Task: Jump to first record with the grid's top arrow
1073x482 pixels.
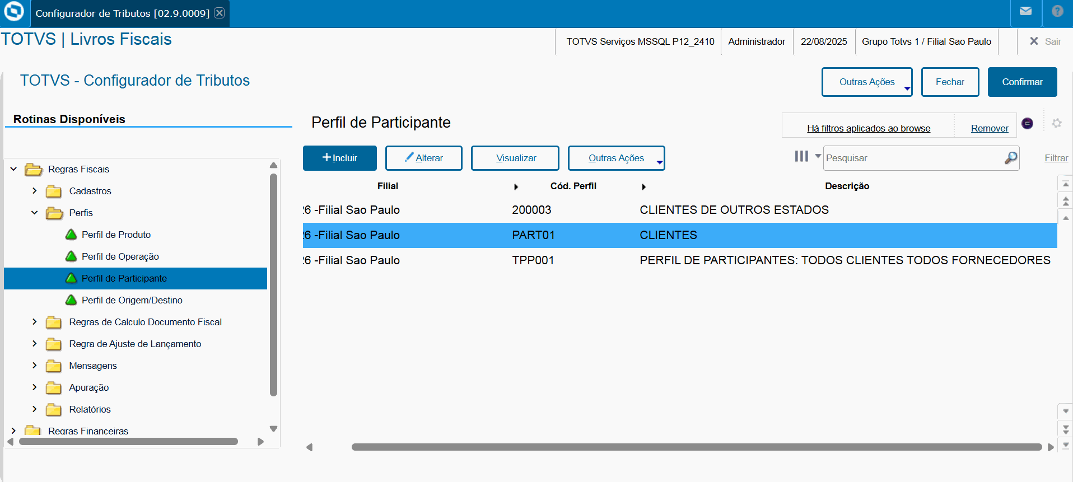Action: tap(1066, 184)
